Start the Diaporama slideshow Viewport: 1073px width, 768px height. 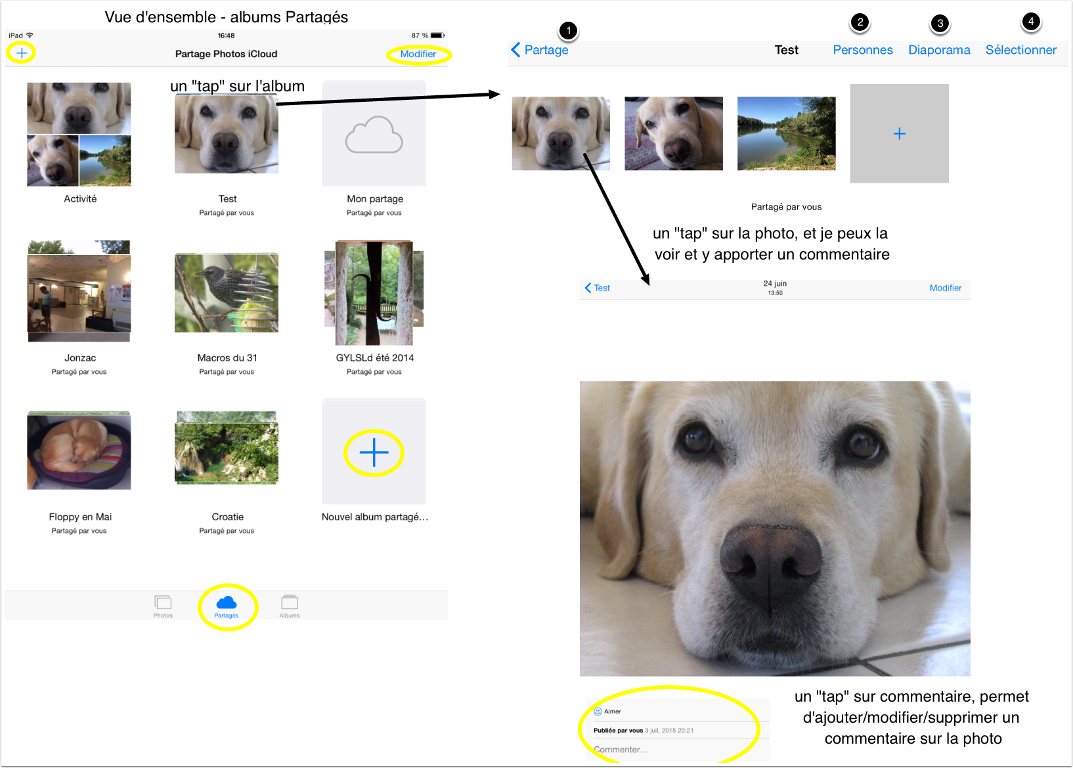tap(938, 50)
